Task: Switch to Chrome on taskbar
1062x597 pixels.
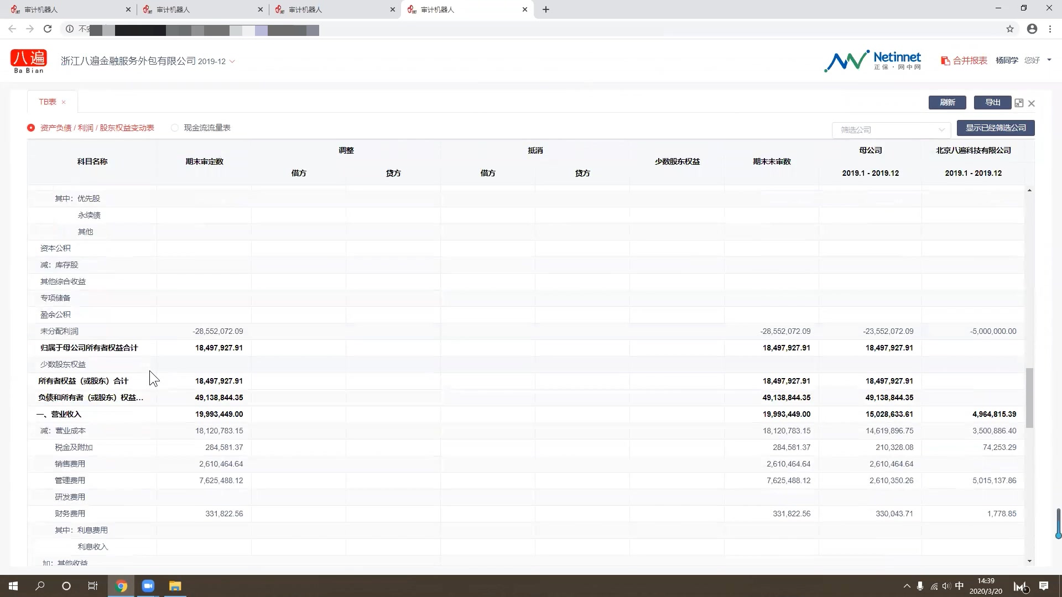Action: click(121, 586)
